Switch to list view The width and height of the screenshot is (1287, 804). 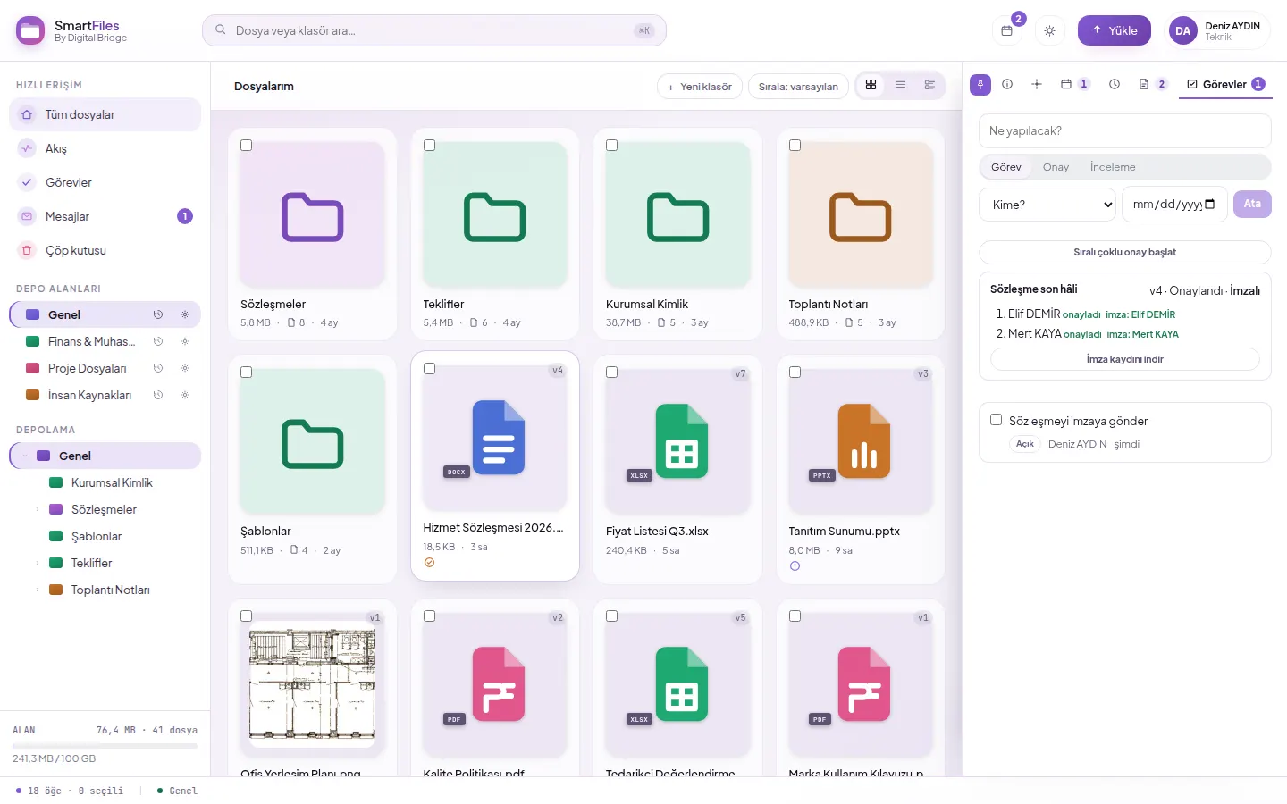[900, 85]
